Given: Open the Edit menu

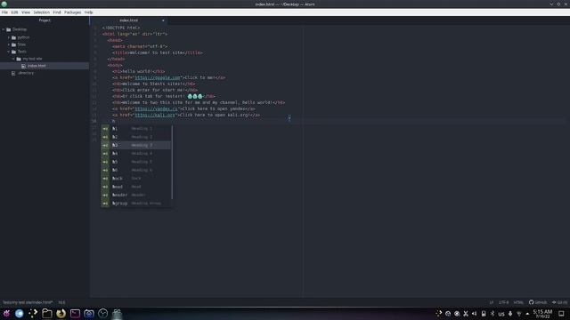Looking at the screenshot, I should coord(14,12).
